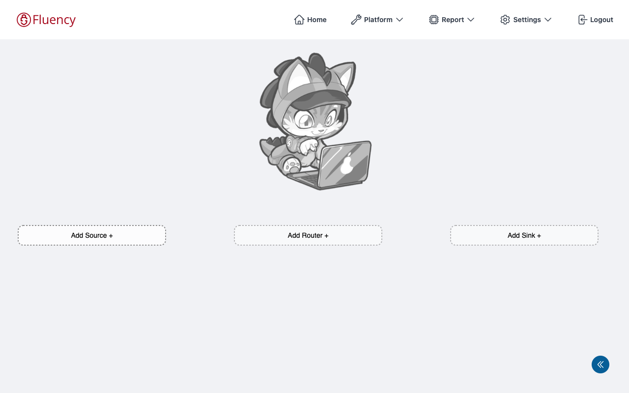Open the Settings menu label
The height and width of the screenshot is (393, 629).
pyautogui.click(x=527, y=20)
